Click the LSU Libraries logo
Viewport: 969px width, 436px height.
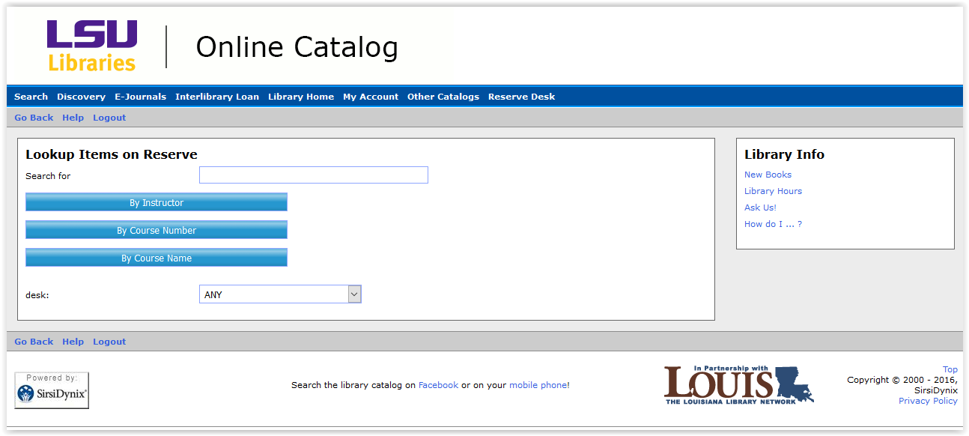[x=92, y=46]
